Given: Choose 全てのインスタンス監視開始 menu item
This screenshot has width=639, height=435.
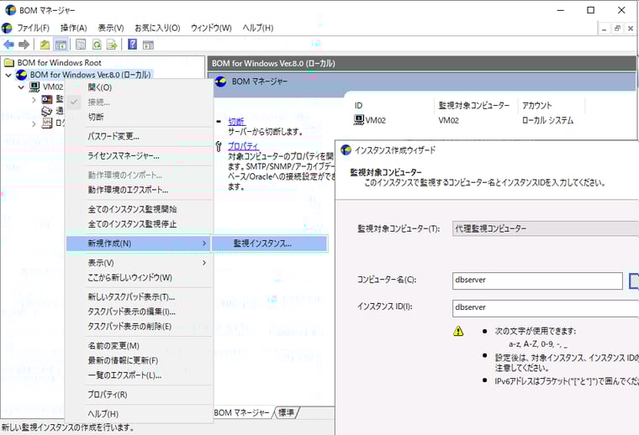Looking at the screenshot, I should (x=139, y=209).
